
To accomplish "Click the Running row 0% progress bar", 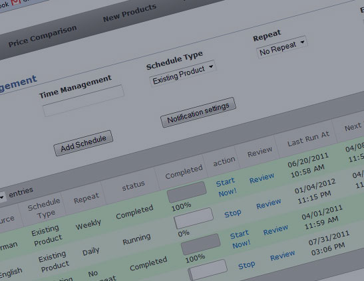I will pyautogui.click(x=194, y=218).
